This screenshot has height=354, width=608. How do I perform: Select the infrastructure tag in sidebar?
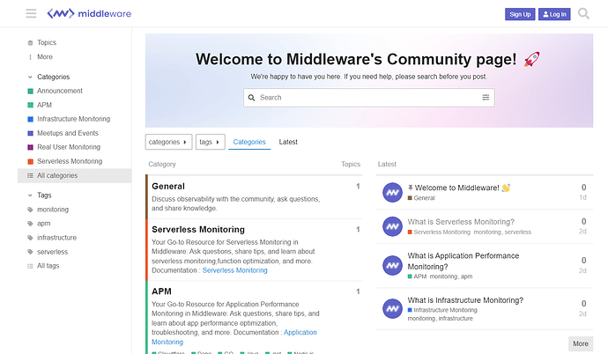pos(56,238)
